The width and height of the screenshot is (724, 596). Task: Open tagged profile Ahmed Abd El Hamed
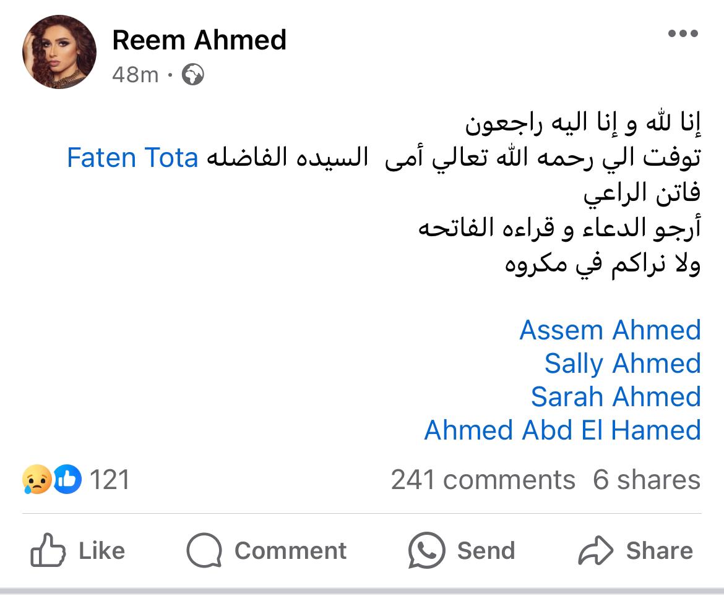click(x=562, y=430)
